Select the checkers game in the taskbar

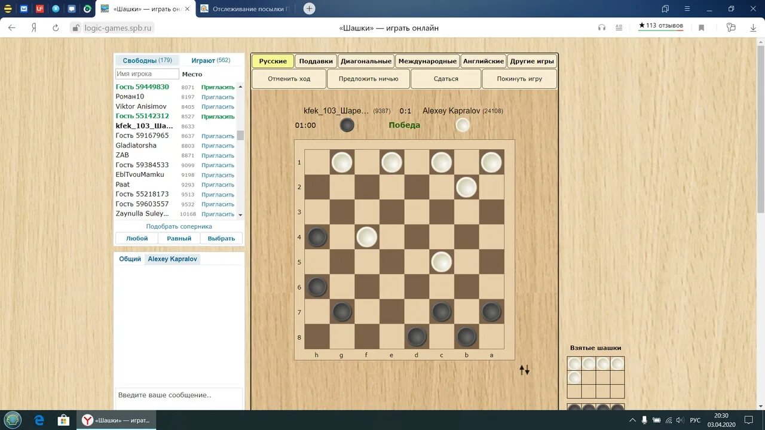[117, 419]
